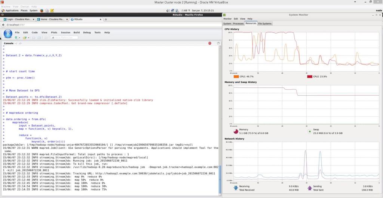The width and height of the screenshot is (383, 198).
Task: Click the Swap green color swatch
Action: pos(310,132)
